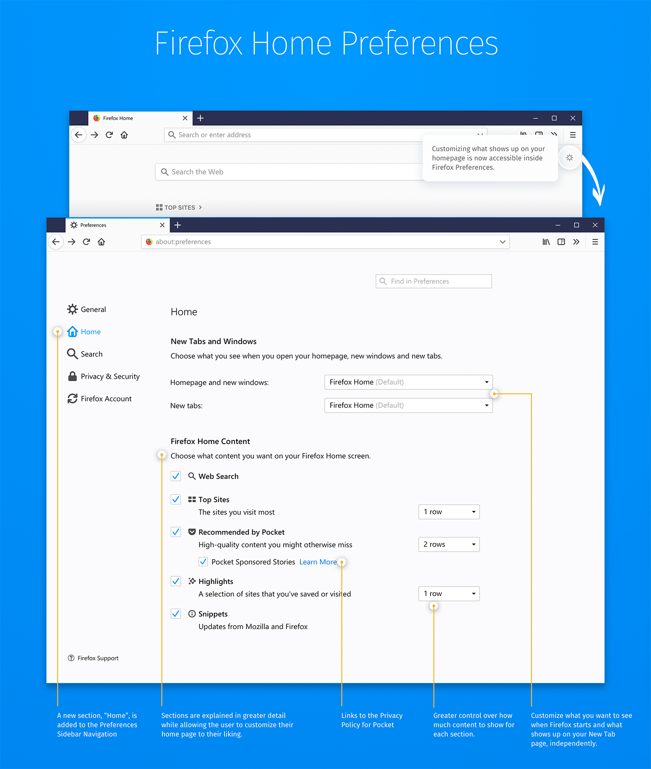651x769 pixels.
Task: Uncheck the Top Sites checkbox
Action: (x=176, y=499)
